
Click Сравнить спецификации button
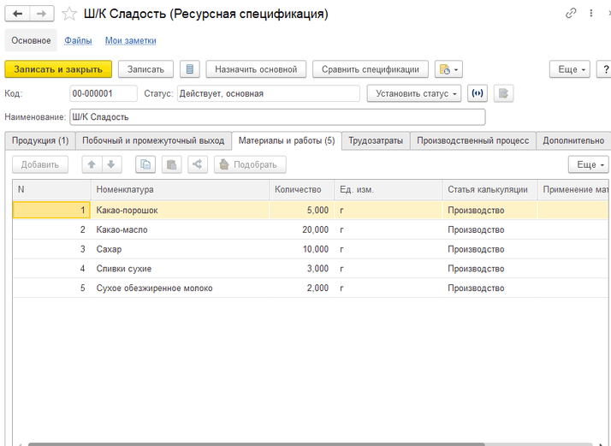[x=370, y=69]
